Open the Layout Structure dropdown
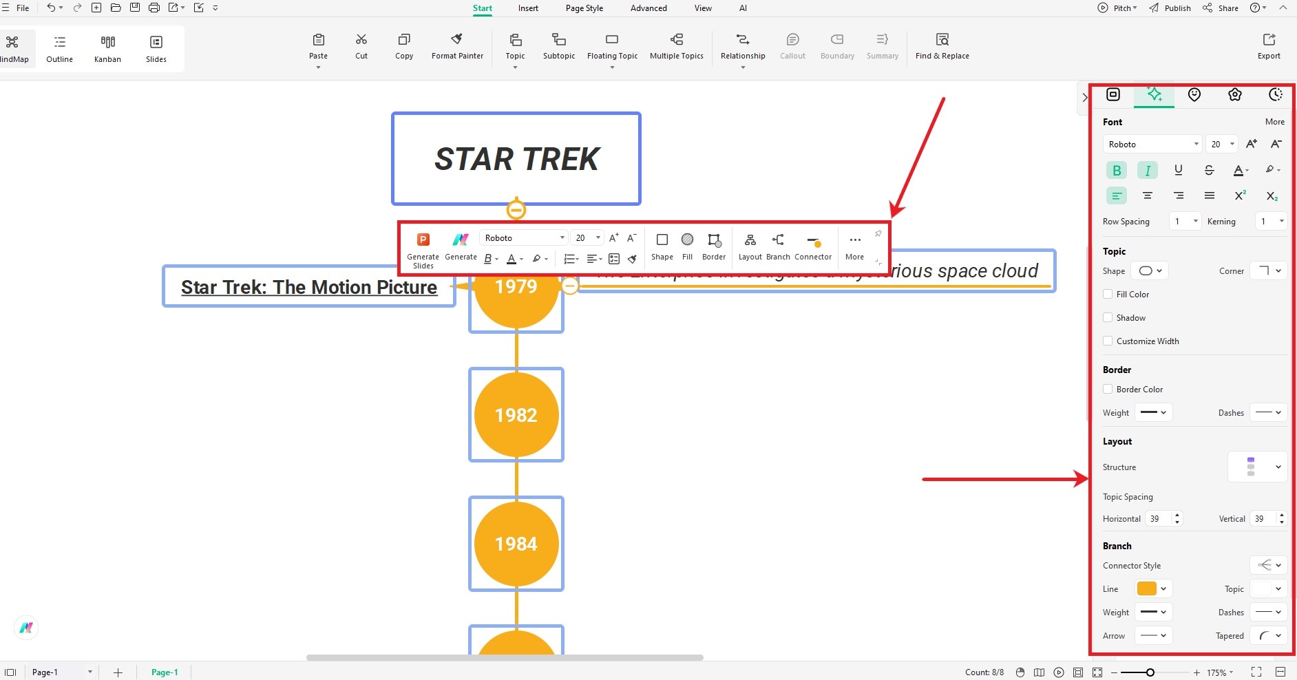Viewport: 1297px width, 680px height. pyautogui.click(x=1258, y=467)
